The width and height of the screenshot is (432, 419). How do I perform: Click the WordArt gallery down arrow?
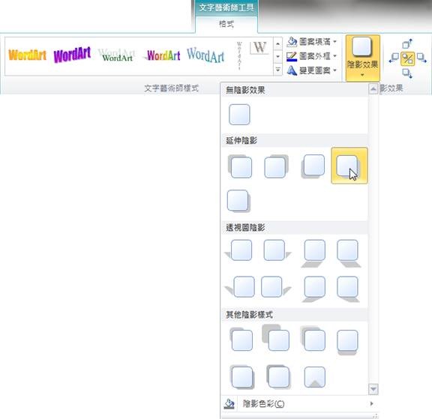point(277,56)
